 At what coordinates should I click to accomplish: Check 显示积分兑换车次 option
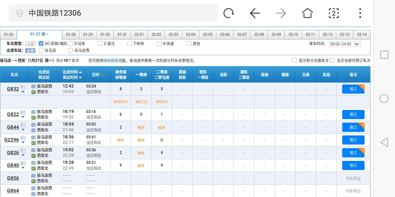tap(294, 60)
